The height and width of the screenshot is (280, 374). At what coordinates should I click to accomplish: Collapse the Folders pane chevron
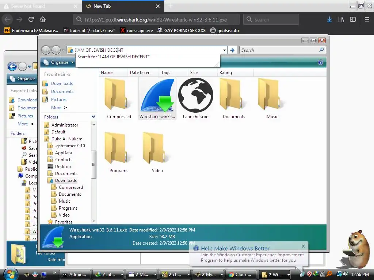click(93, 117)
